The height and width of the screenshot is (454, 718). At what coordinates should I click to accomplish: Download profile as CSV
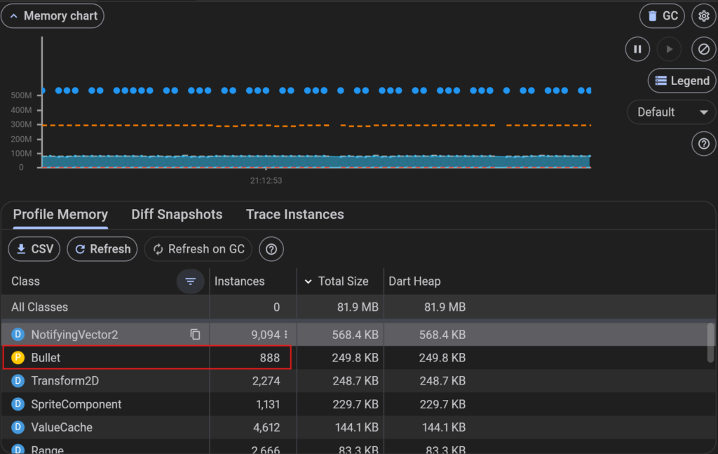34,249
